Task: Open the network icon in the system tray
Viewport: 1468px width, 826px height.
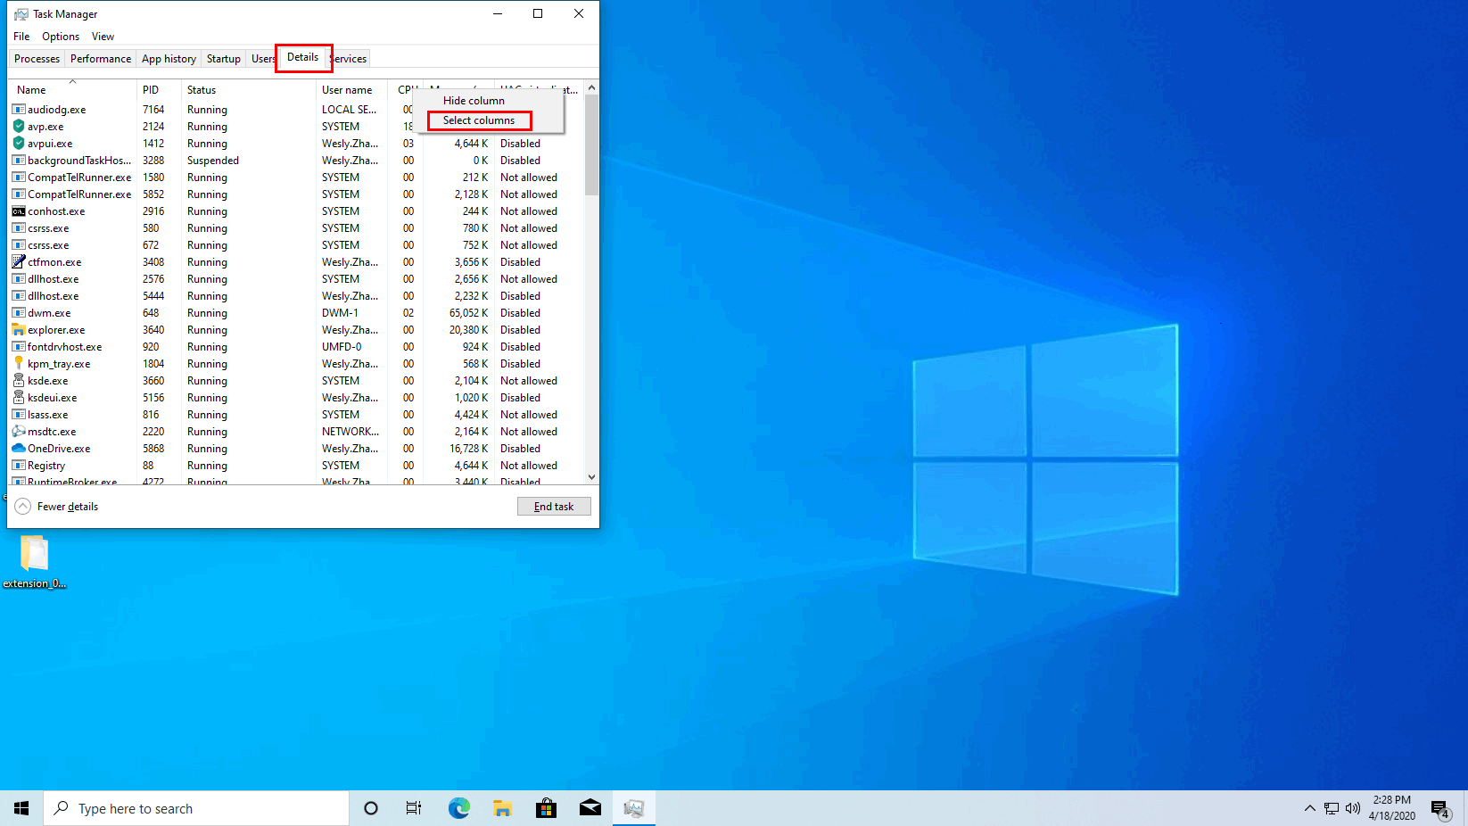Action: (1331, 808)
